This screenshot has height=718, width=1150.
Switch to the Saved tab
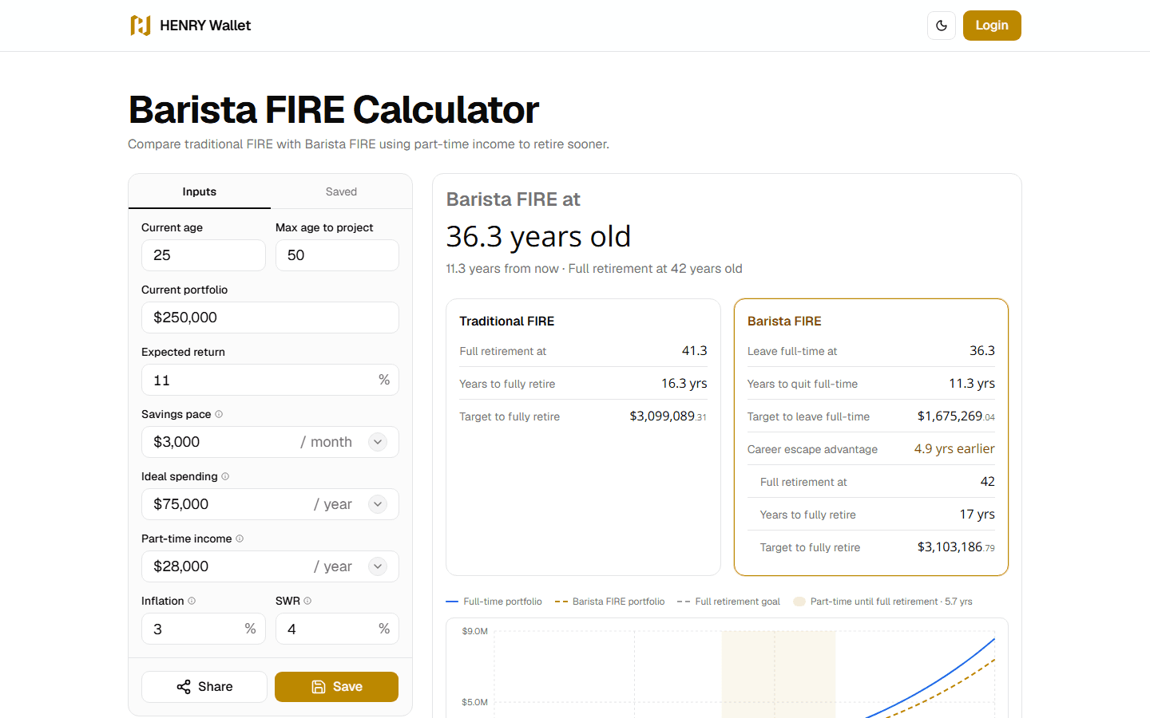[341, 191]
